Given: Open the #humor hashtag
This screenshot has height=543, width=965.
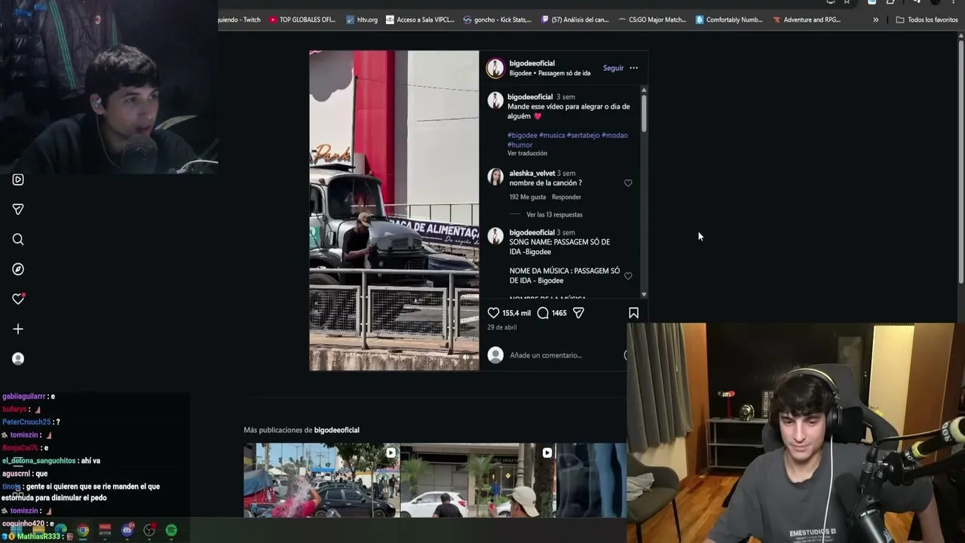Looking at the screenshot, I should pyautogui.click(x=520, y=145).
